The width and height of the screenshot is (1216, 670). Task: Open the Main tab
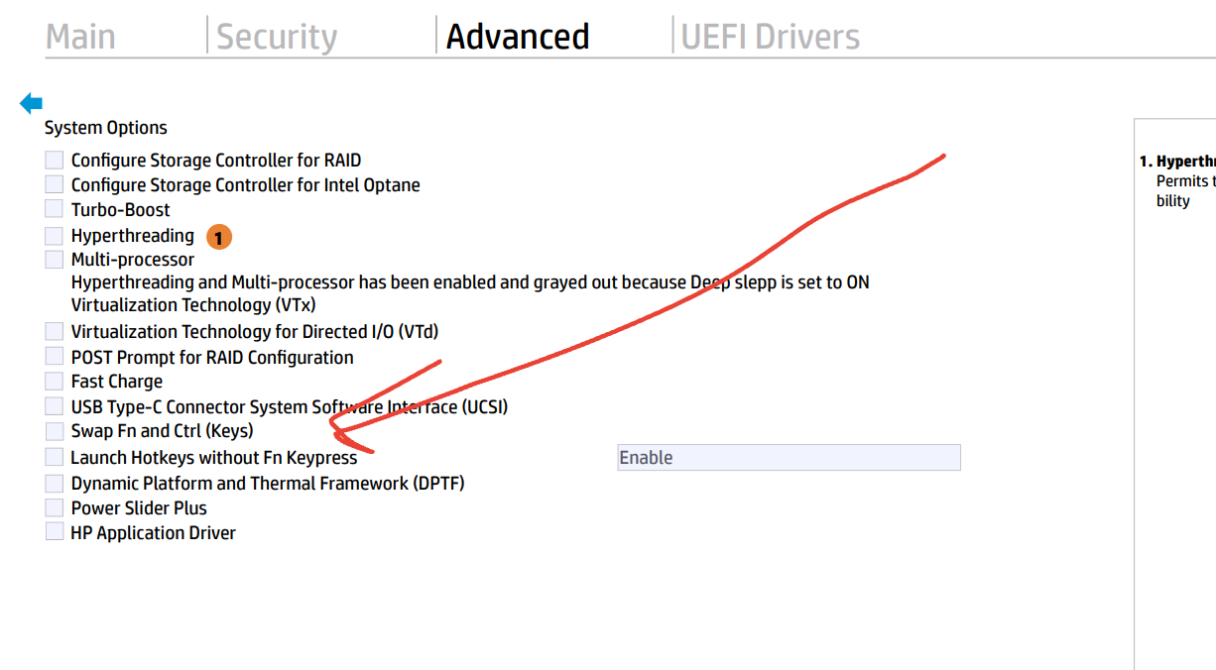coord(81,37)
